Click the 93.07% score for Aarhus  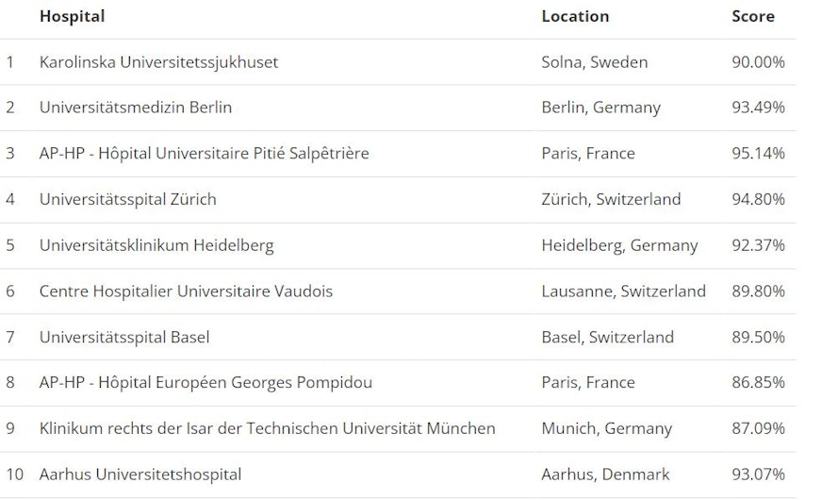point(759,475)
